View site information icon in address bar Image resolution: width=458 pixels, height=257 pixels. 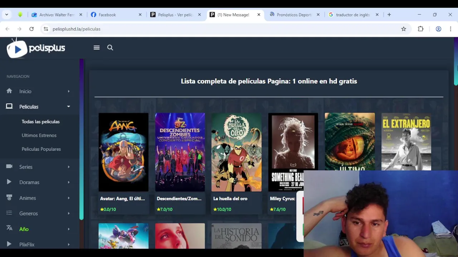click(46, 29)
